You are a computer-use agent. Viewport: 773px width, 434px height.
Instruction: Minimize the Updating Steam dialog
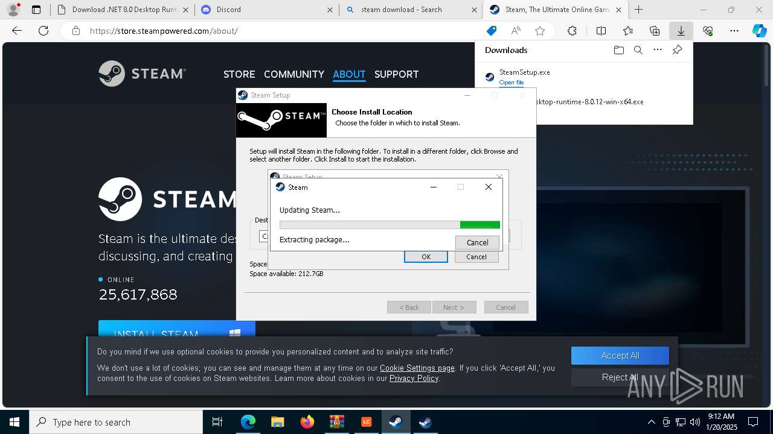(x=433, y=187)
